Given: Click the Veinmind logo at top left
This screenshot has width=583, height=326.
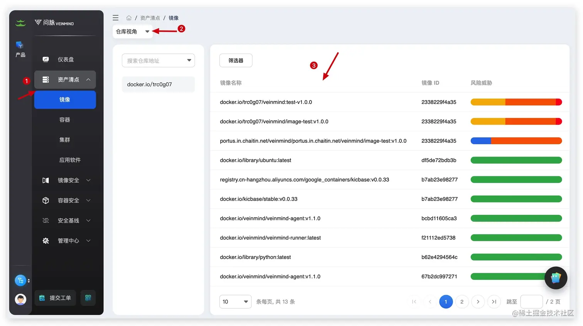Looking at the screenshot, I should coord(54,23).
